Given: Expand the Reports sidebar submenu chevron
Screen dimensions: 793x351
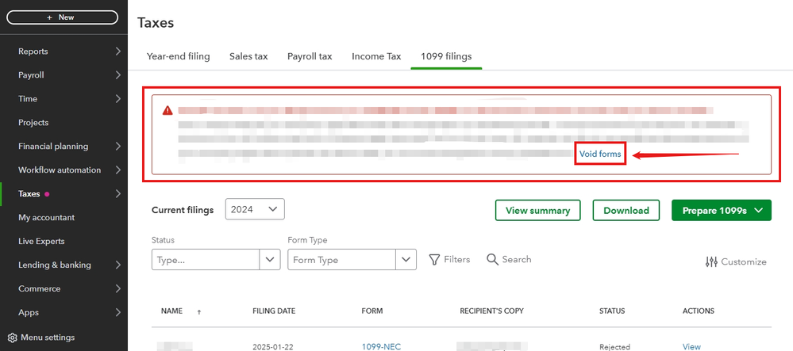Looking at the screenshot, I should point(117,52).
